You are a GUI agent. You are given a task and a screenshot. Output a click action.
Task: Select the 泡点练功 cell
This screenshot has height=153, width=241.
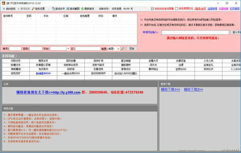click(x=43, y=69)
